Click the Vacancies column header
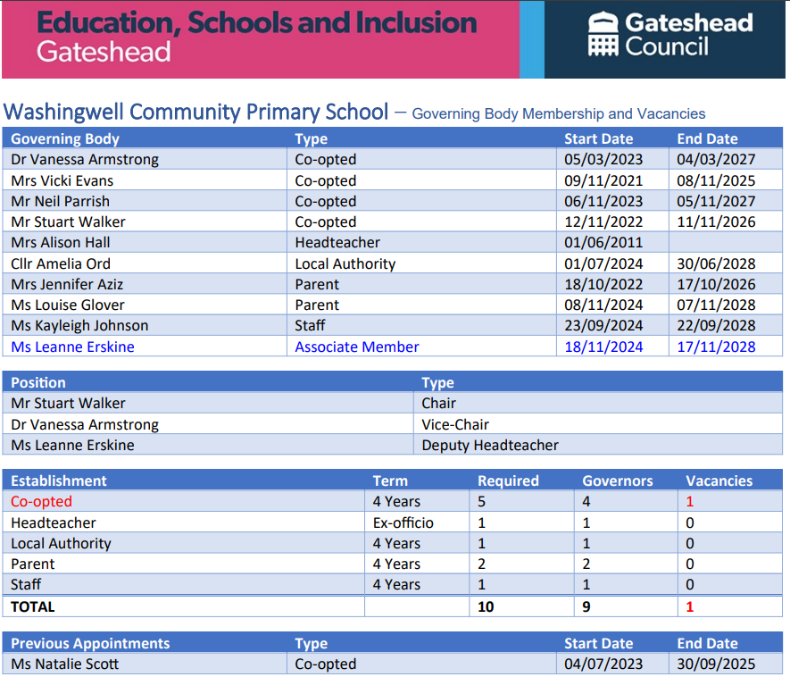The height and width of the screenshot is (677, 790). tap(719, 481)
